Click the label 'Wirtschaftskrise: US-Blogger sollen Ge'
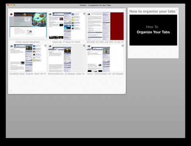 click(66, 74)
